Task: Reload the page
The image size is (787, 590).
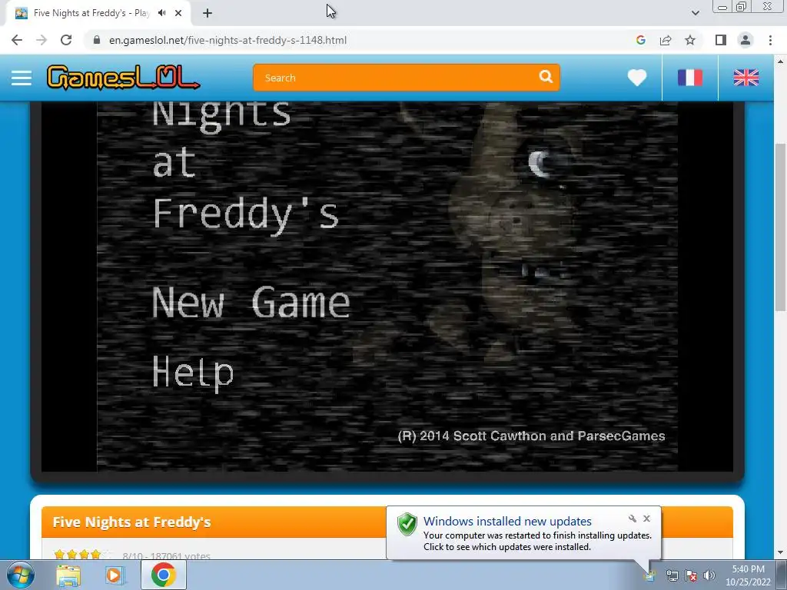Action: [x=66, y=40]
